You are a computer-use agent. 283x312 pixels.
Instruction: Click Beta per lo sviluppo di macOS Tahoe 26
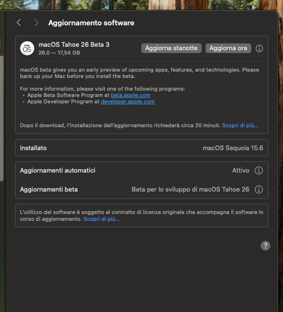(x=190, y=190)
